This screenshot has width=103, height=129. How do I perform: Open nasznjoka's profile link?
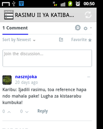pyautogui.click(x=26, y=77)
